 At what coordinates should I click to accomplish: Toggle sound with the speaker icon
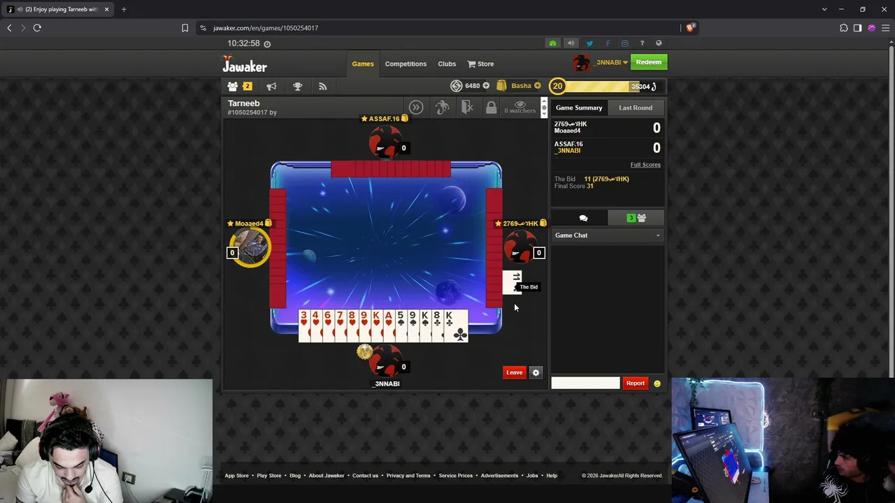click(x=571, y=43)
